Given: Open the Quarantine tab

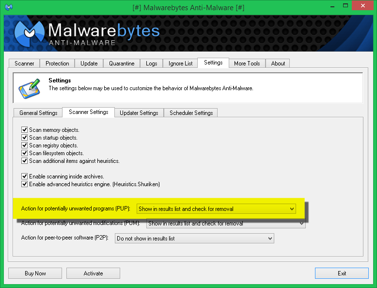Looking at the screenshot, I should tap(122, 64).
